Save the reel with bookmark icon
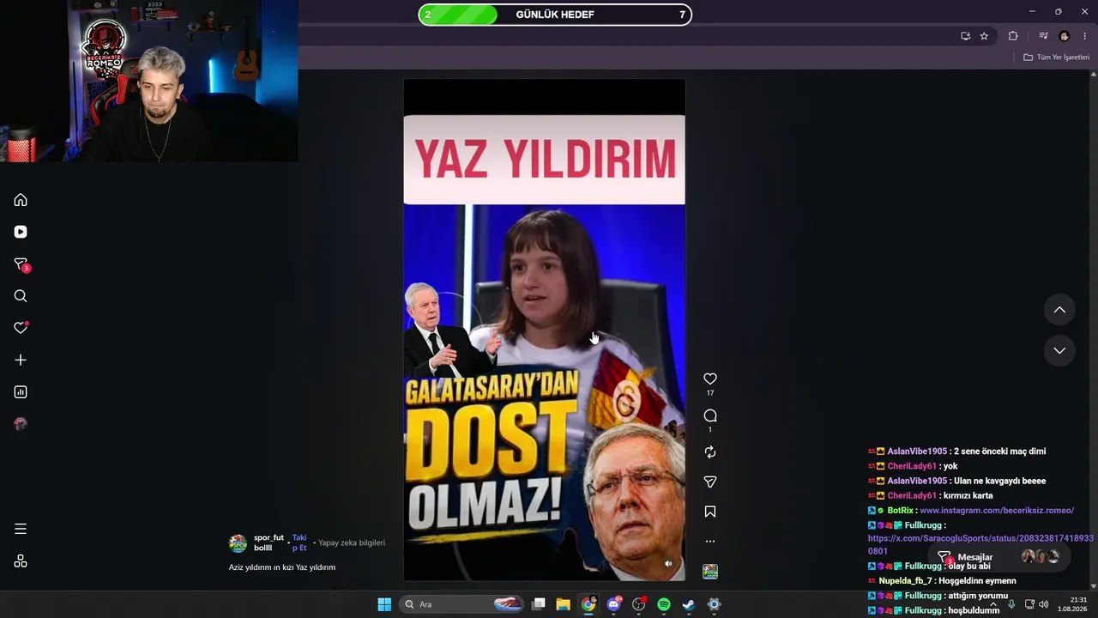The height and width of the screenshot is (618, 1098). pyautogui.click(x=710, y=512)
